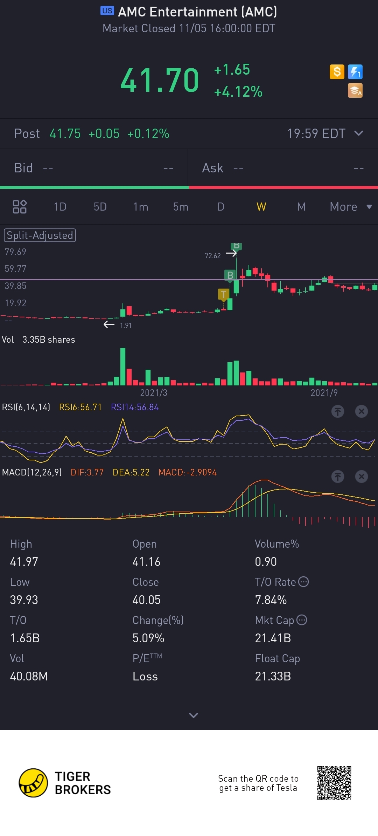Tap the green B marker near the purple price line
The width and height of the screenshot is (378, 836).
(x=230, y=275)
